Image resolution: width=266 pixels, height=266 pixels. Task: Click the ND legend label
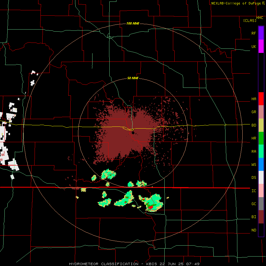point(254,230)
